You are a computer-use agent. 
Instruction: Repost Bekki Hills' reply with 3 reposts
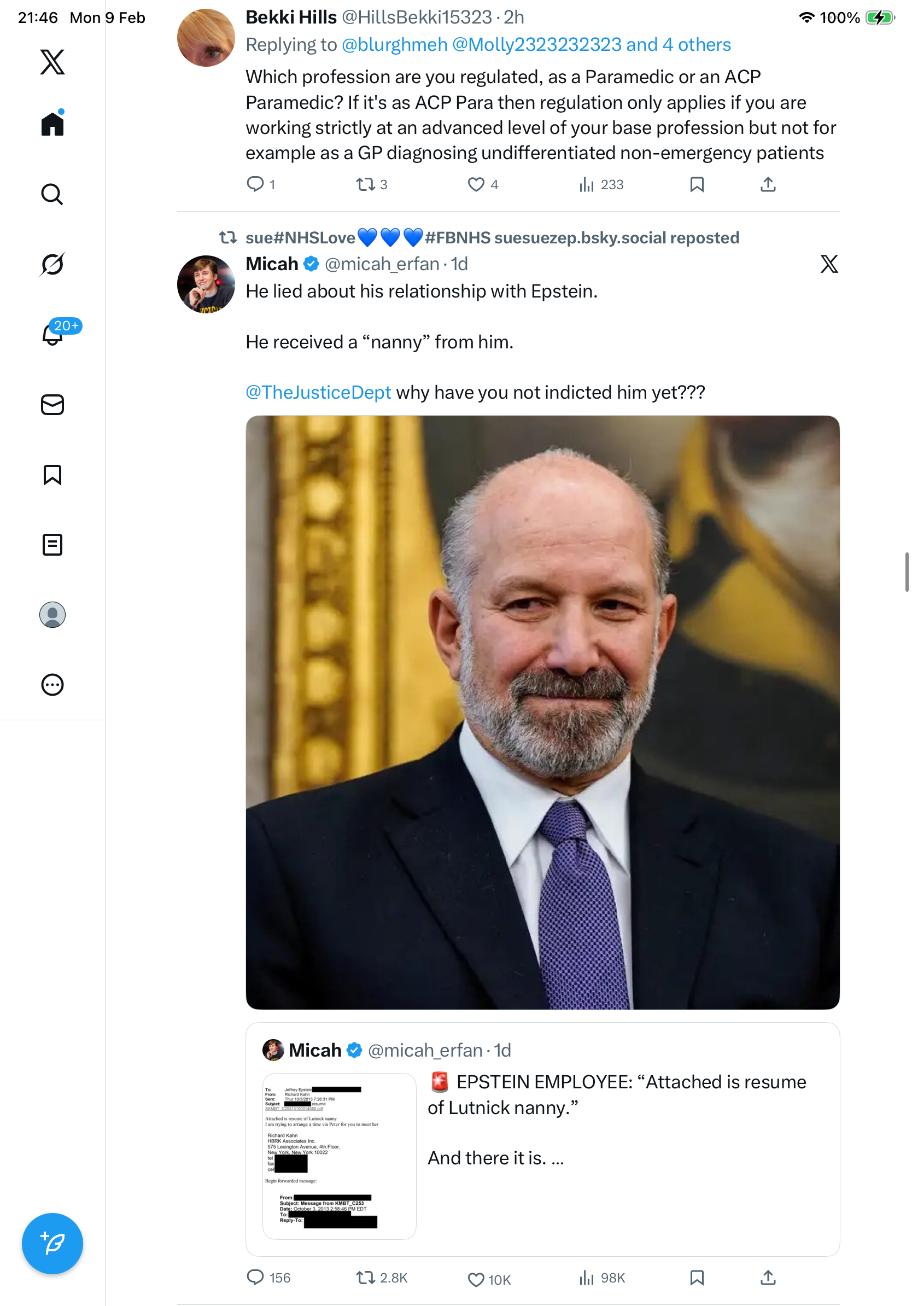pos(365,185)
